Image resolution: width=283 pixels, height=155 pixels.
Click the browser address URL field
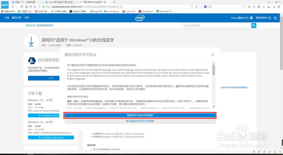click(115, 7)
